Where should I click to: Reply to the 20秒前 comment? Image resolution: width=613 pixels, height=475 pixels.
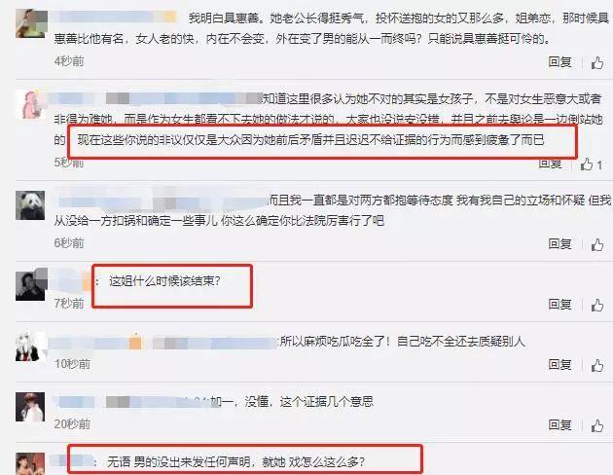tap(559, 425)
